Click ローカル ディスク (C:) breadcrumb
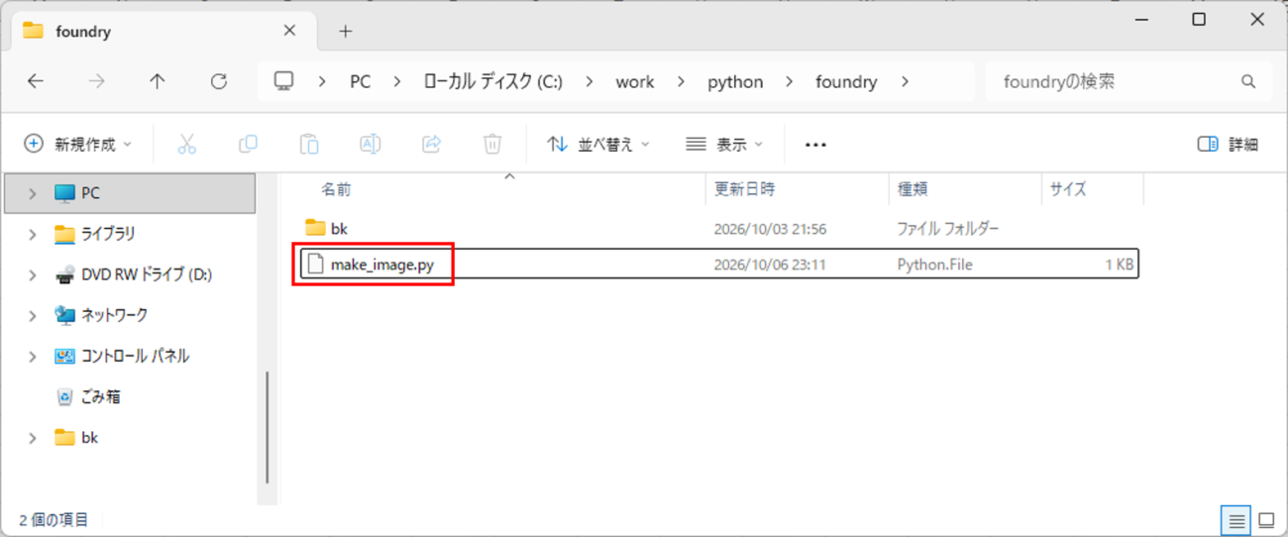 pyautogui.click(x=492, y=82)
